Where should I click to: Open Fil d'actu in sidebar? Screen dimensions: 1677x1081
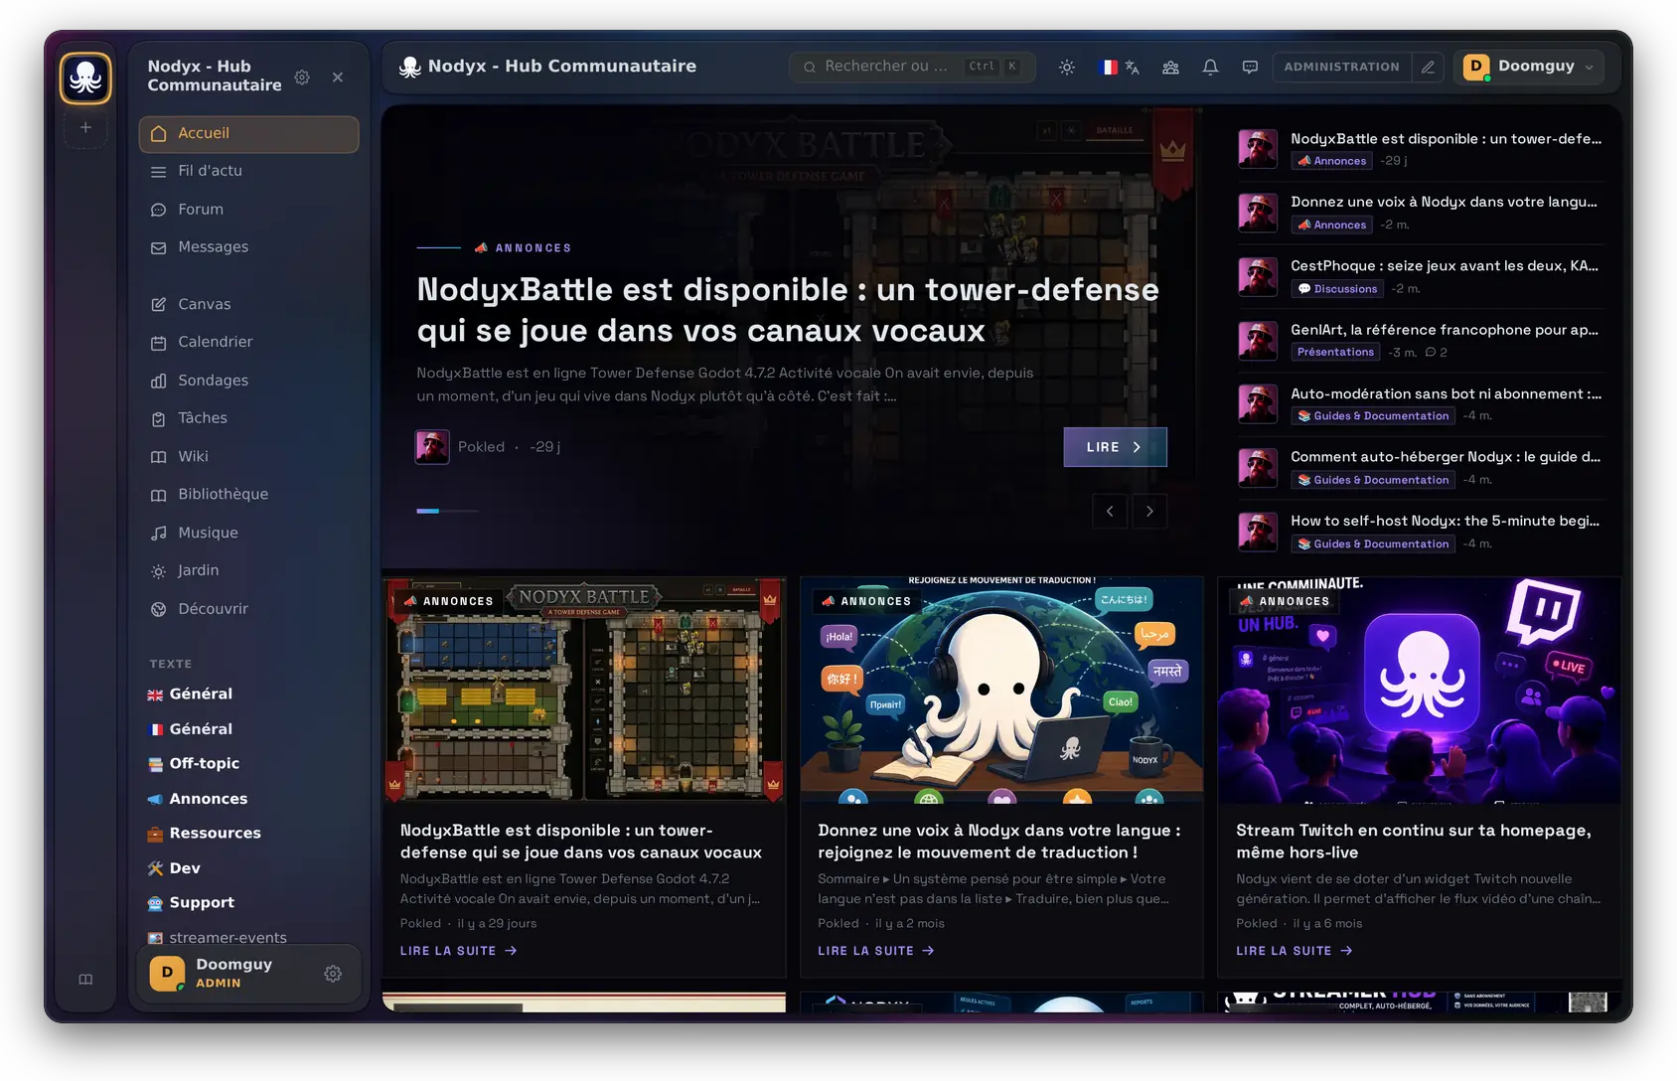tap(248, 171)
